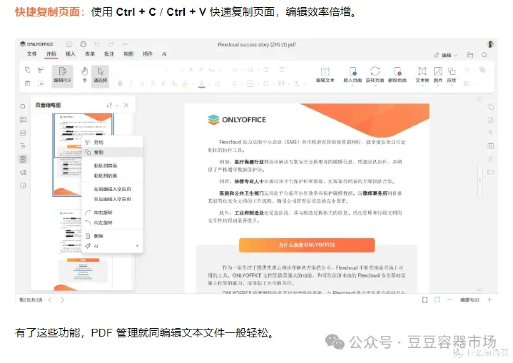Open thumbnail settings in 页面缩略图 panel
The width and height of the screenshot is (513, 363).
click(x=112, y=105)
